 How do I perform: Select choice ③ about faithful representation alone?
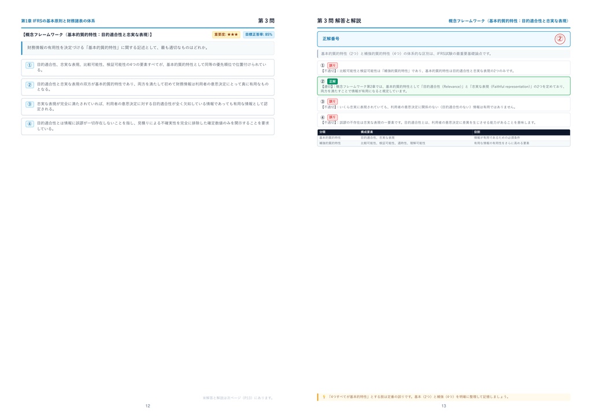(x=147, y=107)
